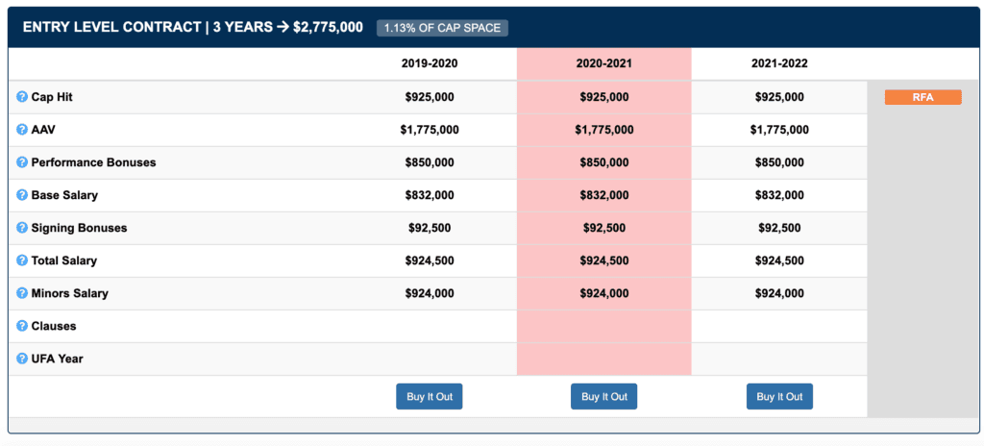The height and width of the screenshot is (446, 984).
Task: Open the Clauses help icon
Action: pos(22,326)
